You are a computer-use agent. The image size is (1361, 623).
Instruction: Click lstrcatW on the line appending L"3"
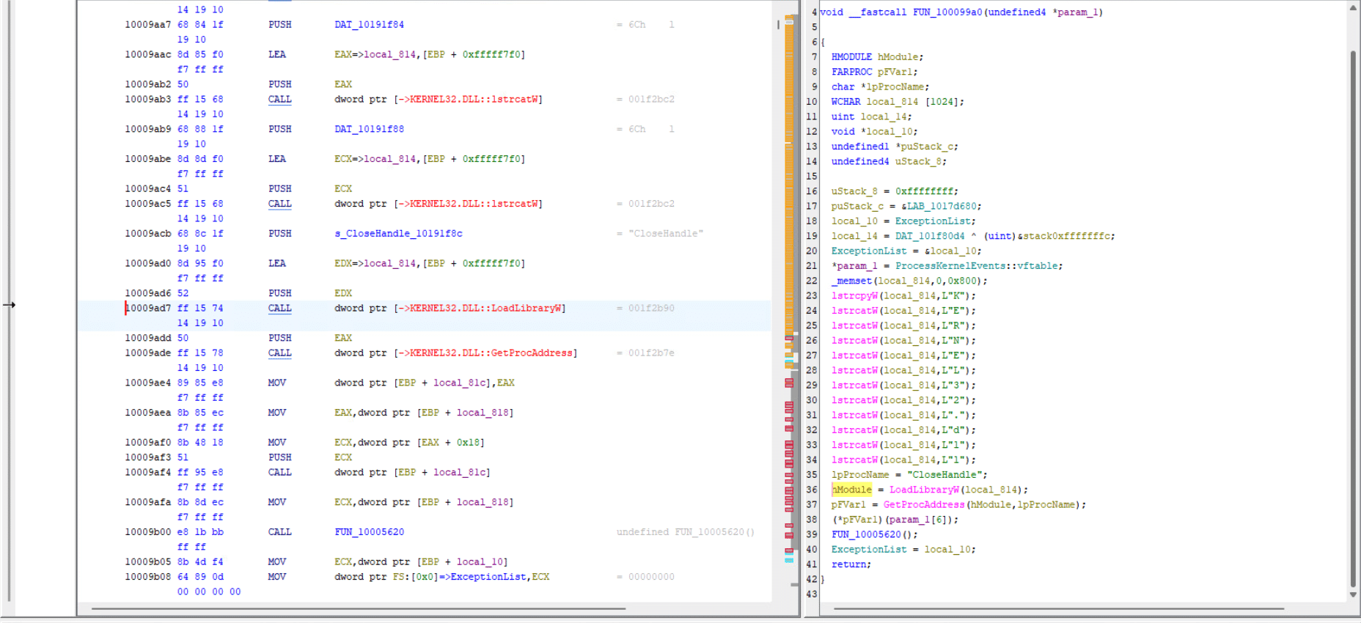(854, 386)
